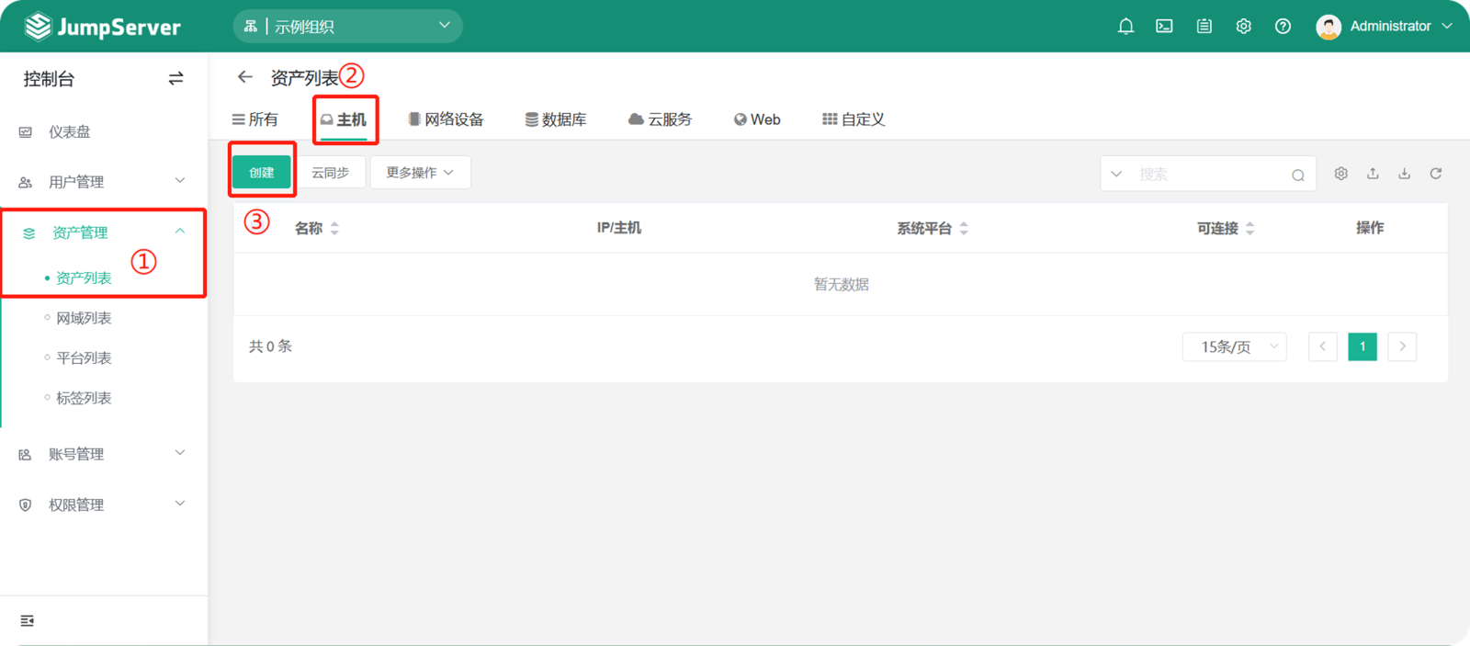
Task: Open table column settings gear
Action: click(x=1341, y=174)
